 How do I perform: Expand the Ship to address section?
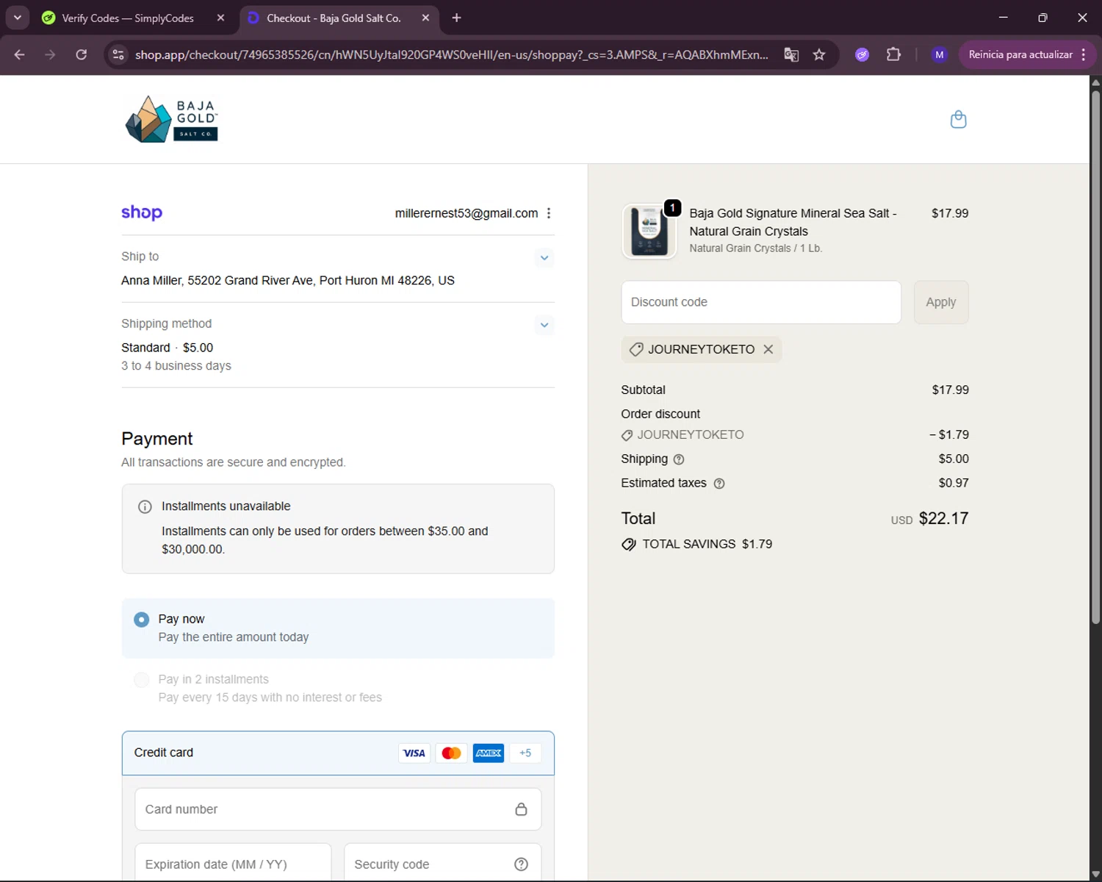544,258
